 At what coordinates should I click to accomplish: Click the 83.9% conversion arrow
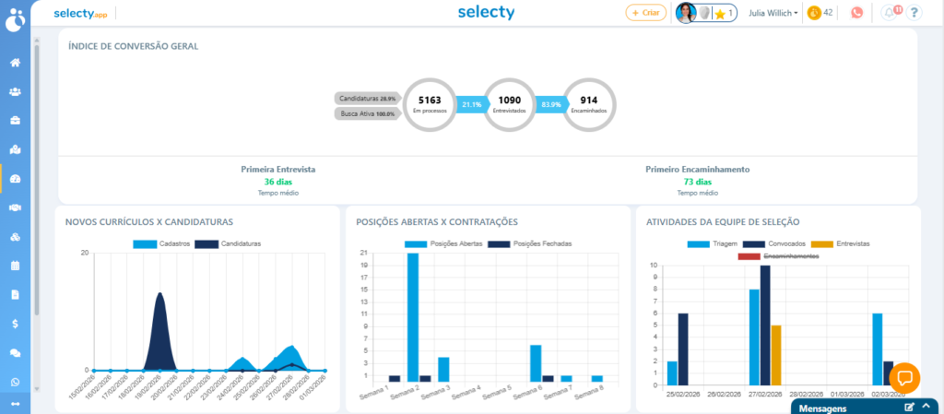[551, 104]
